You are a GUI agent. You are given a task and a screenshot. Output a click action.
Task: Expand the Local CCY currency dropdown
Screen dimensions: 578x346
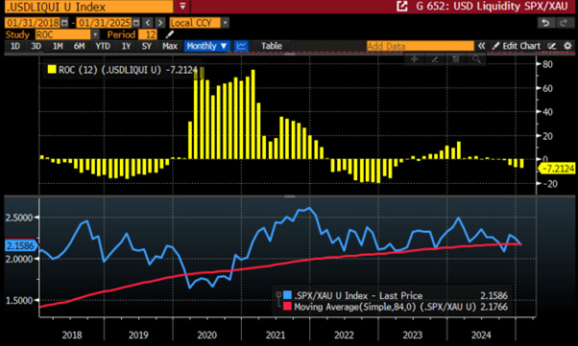point(225,23)
